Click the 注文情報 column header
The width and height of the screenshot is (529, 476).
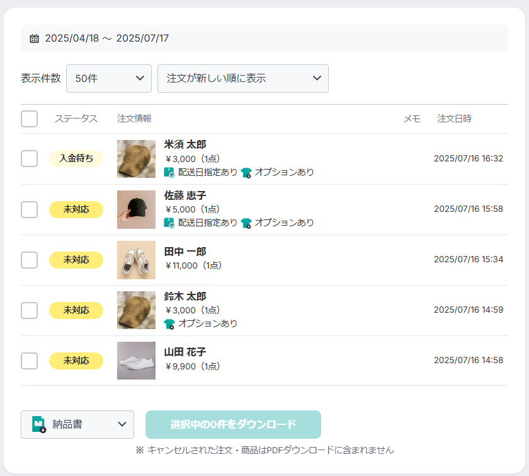[x=134, y=119]
